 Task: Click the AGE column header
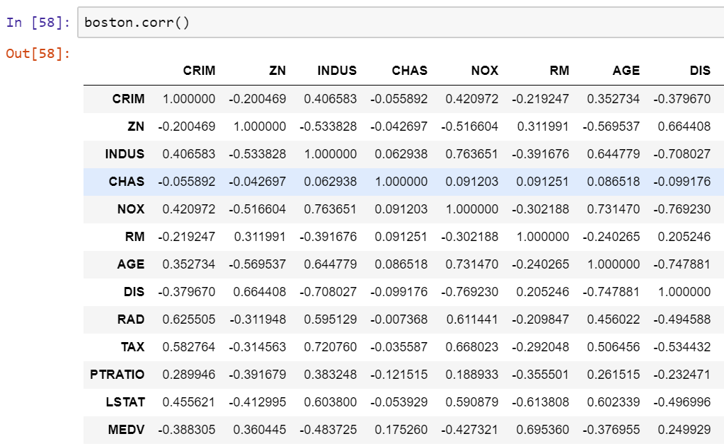(x=626, y=71)
